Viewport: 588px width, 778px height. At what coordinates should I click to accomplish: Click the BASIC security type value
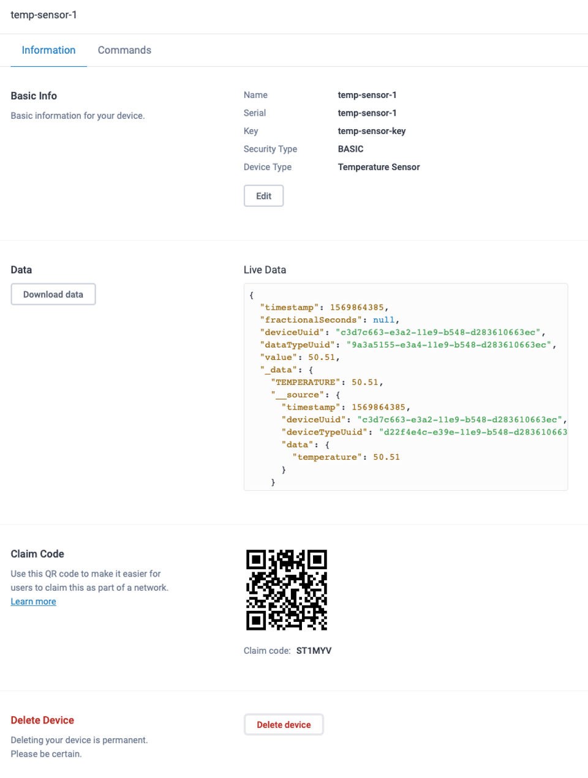tap(350, 149)
